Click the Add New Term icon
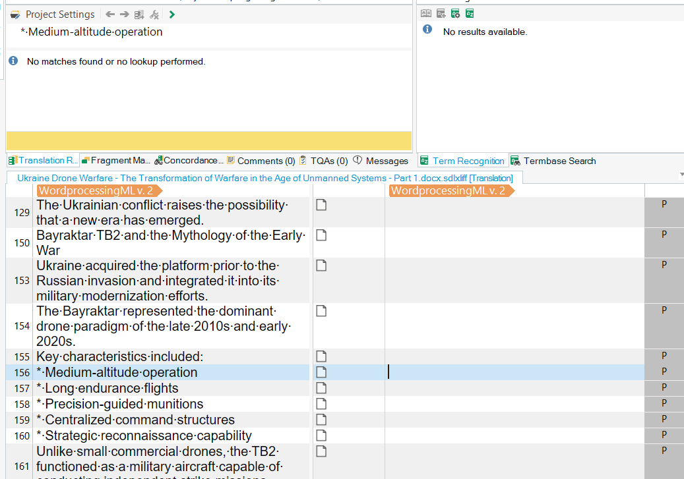Image resolution: width=684 pixels, height=479 pixels. (x=441, y=14)
